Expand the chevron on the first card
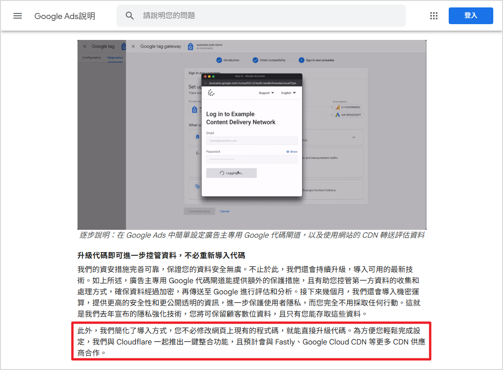This screenshot has width=503, height=370. point(354,137)
